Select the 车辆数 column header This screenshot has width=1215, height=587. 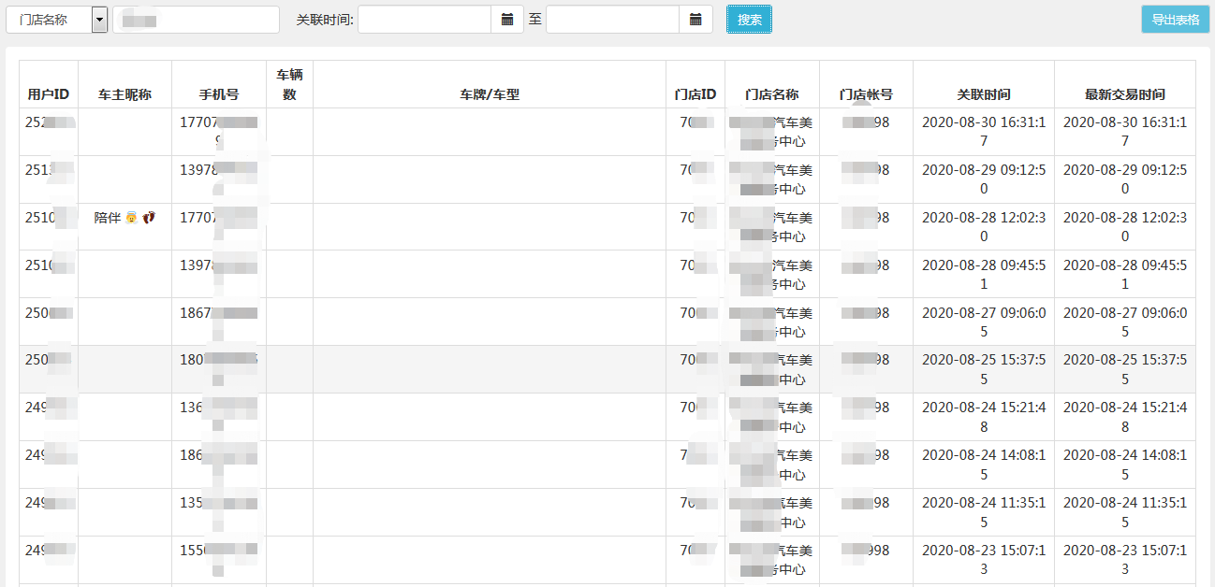tap(289, 84)
